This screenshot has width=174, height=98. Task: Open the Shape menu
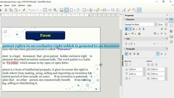coord(7,5)
